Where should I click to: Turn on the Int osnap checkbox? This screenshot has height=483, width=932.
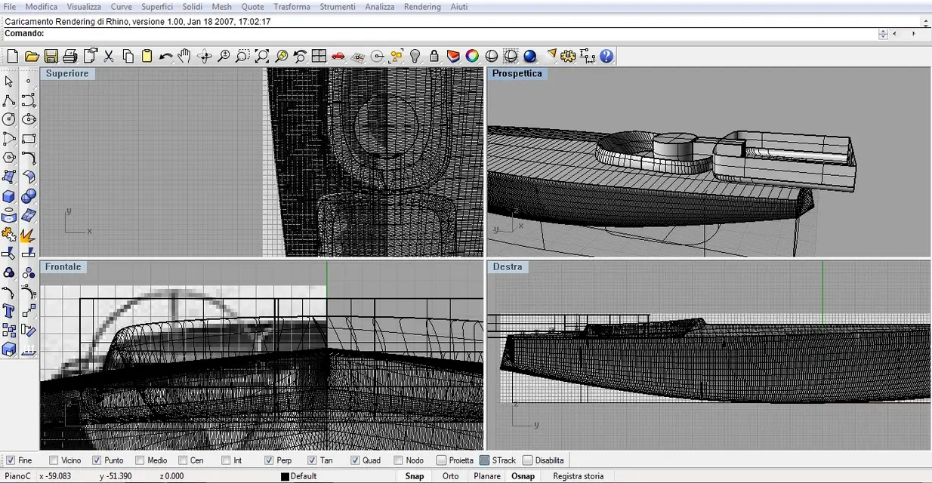(227, 460)
